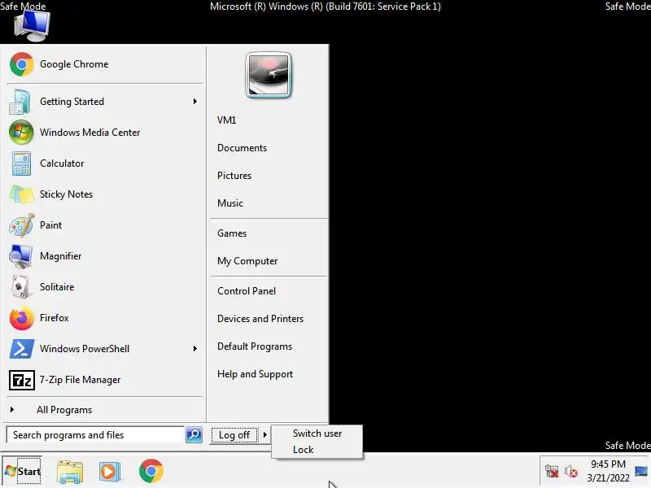Click the Log off button
Image resolution: width=651 pixels, height=488 pixels.
(234, 435)
